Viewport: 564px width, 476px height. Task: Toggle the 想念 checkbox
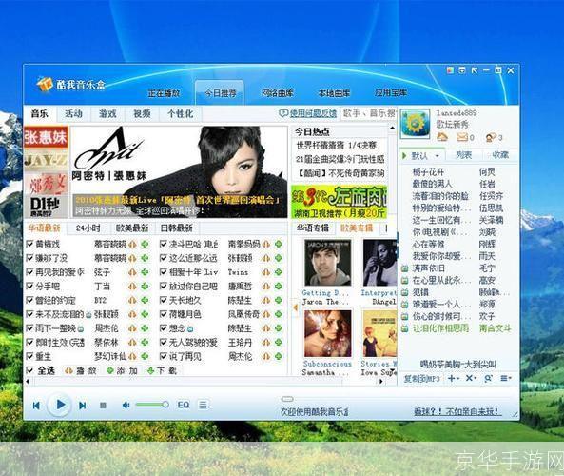164,328
